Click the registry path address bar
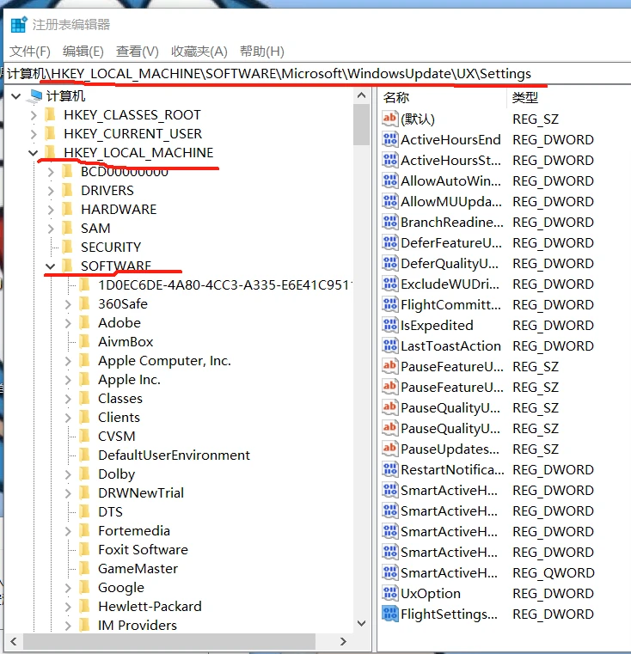This screenshot has width=631, height=654. coord(317,74)
